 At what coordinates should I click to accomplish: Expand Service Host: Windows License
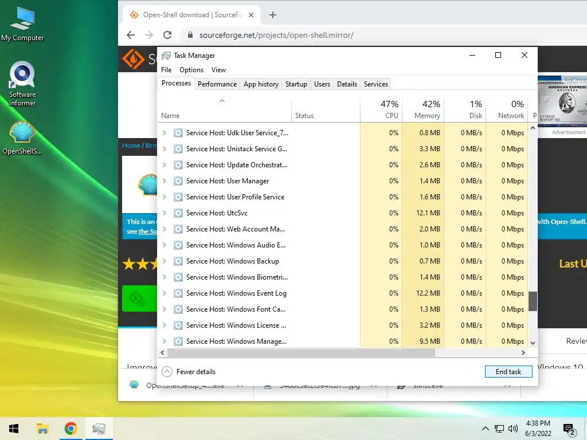164,325
